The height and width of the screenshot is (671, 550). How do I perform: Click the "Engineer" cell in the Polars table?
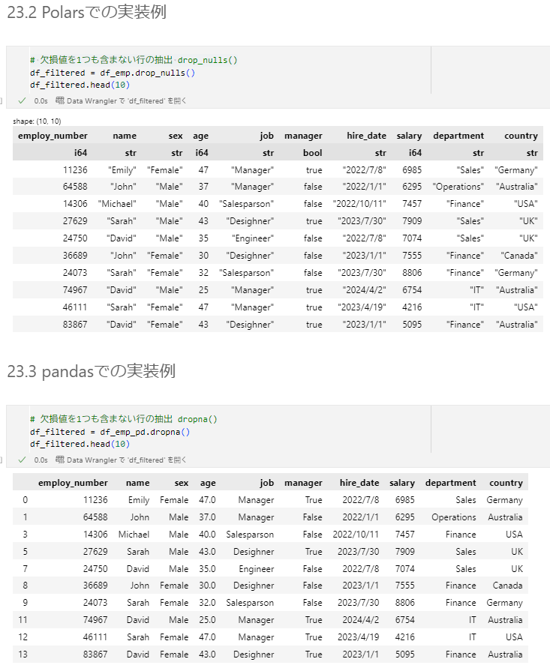252,238
